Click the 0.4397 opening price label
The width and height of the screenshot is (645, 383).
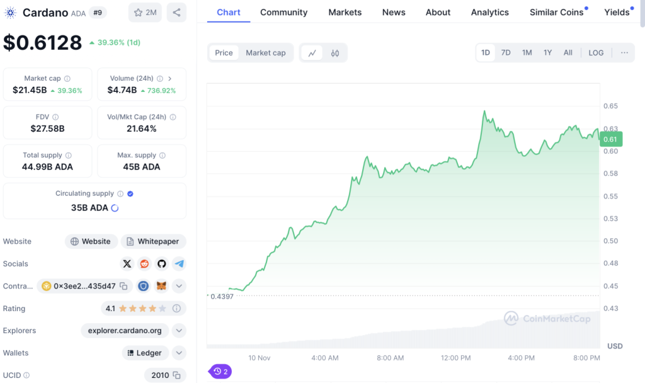tap(222, 297)
